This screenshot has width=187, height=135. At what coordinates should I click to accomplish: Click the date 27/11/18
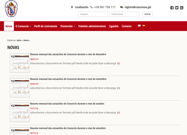coord(34,108)
